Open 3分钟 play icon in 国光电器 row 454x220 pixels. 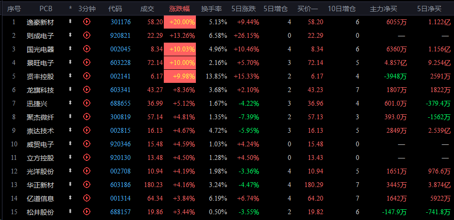click(x=87, y=49)
